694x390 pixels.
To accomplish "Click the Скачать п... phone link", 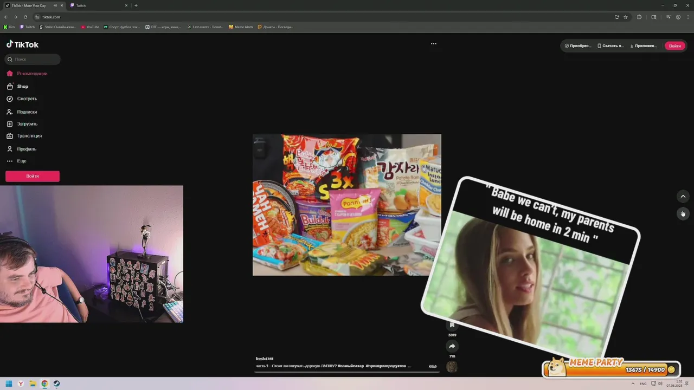I will click(611, 46).
